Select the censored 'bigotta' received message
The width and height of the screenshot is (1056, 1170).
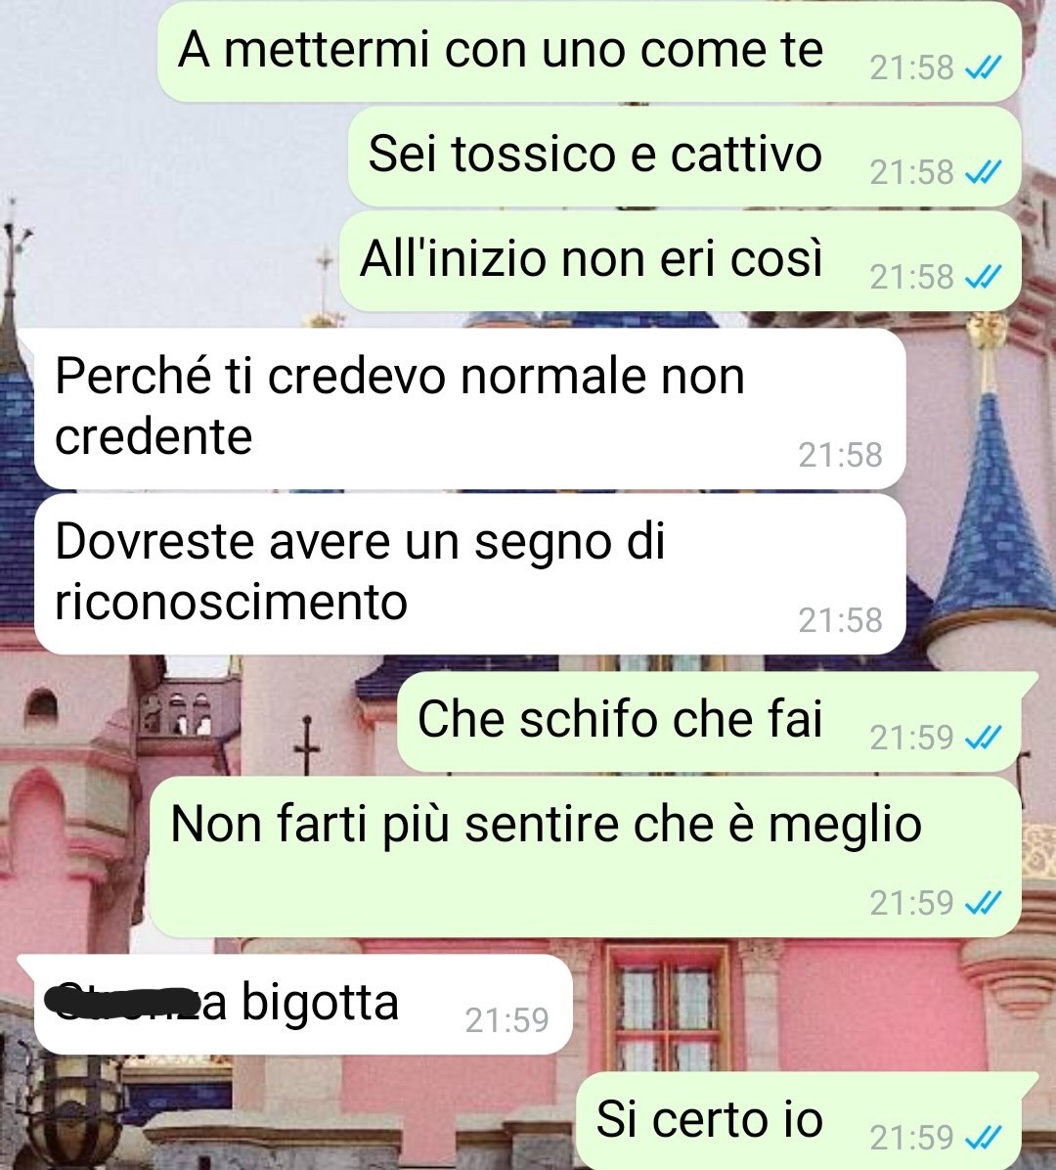point(298,1005)
